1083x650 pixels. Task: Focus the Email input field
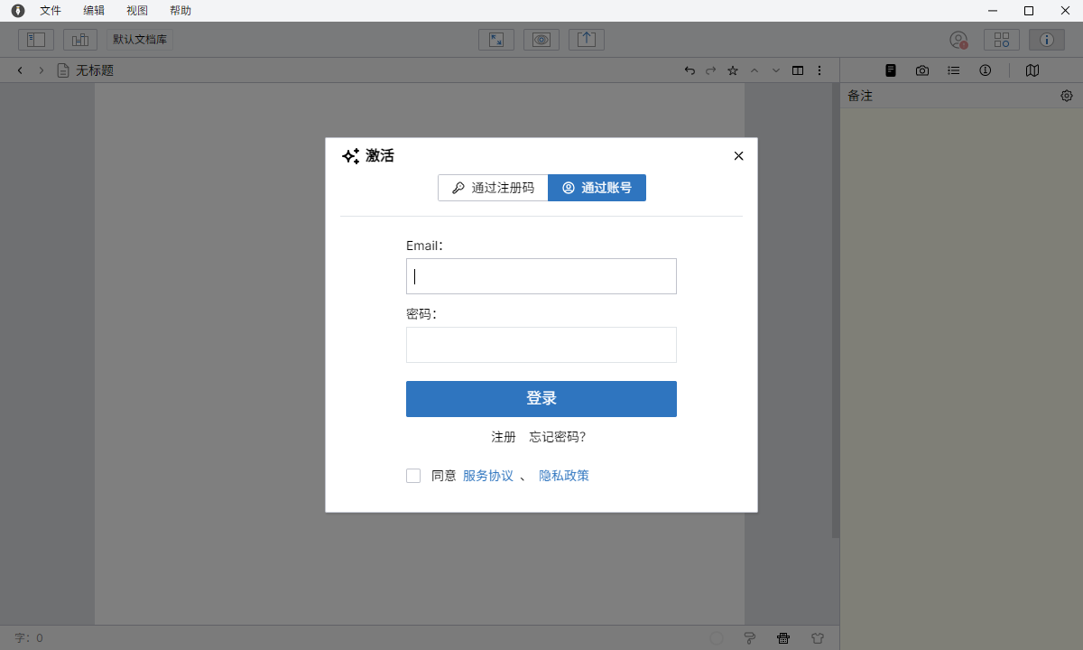pos(541,276)
